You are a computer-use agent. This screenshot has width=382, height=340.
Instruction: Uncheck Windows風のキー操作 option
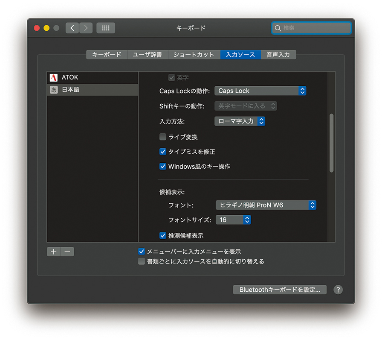tap(163, 167)
